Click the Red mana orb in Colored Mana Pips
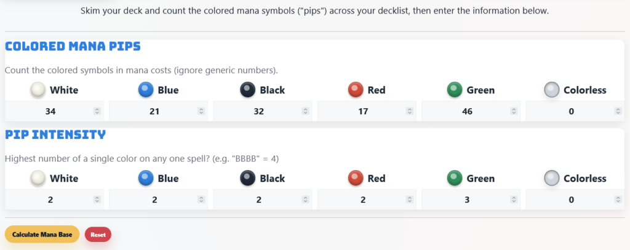This screenshot has width=630, height=250. pos(356,90)
